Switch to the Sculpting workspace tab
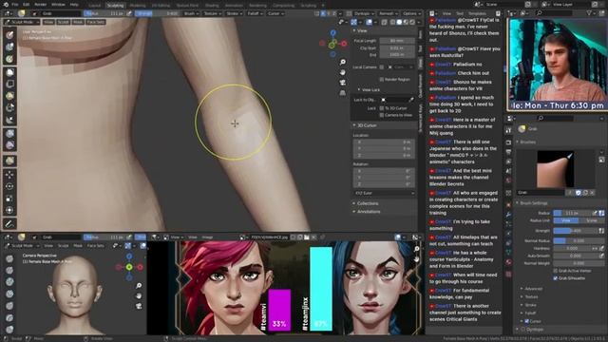Screen dimensions: 608x342 [x=115, y=6]
